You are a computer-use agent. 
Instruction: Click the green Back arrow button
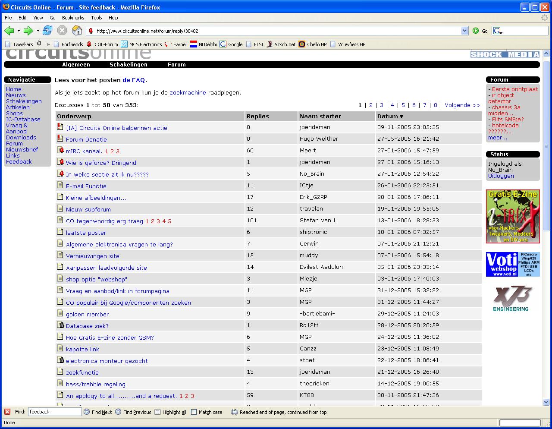coord(9,31)
